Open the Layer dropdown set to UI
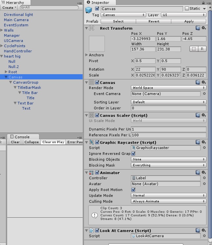Image resolution: width=212 pixels, height=245 pixels. click(x=183, y=15)
